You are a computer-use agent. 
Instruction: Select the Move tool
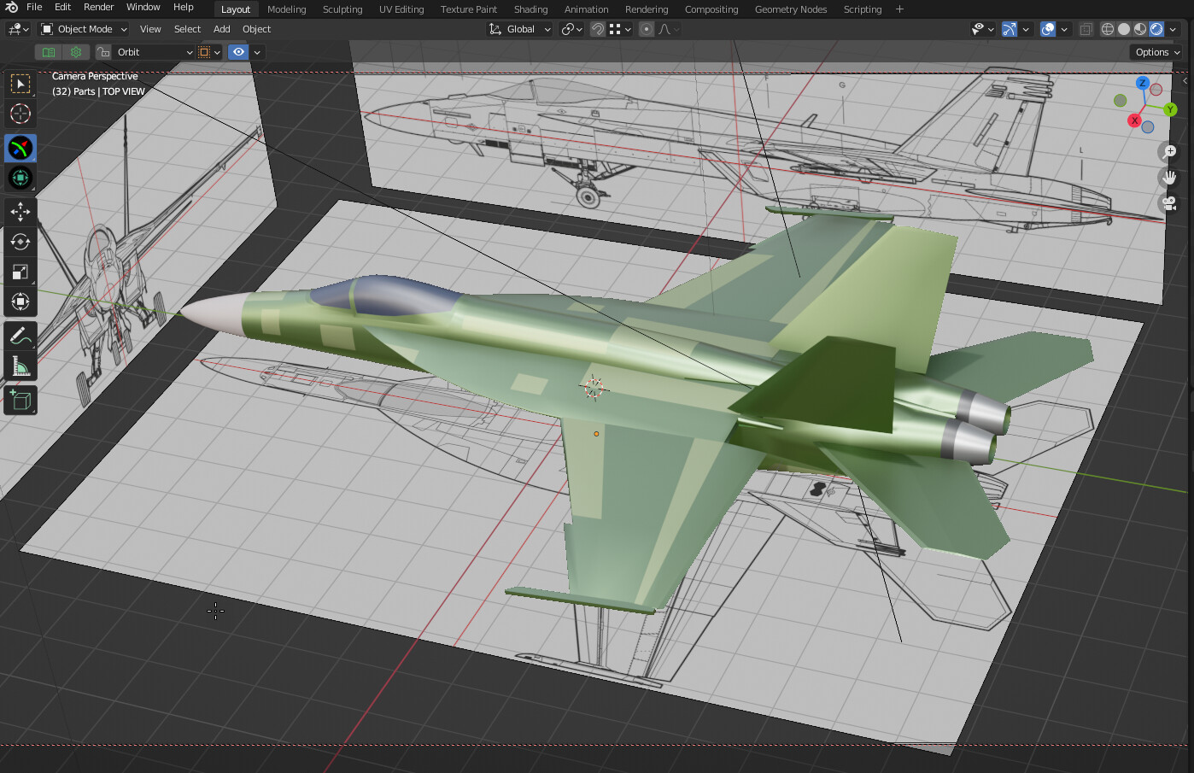pos(20,212)
